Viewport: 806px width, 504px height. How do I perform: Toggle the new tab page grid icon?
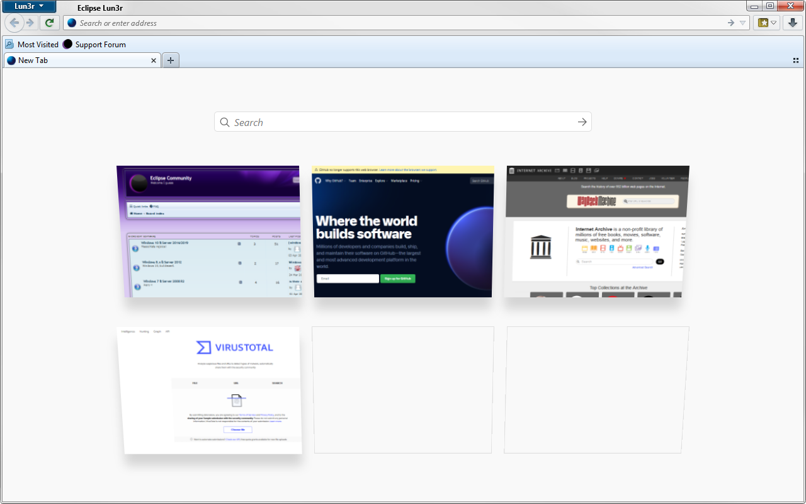(x=796, y=60)
